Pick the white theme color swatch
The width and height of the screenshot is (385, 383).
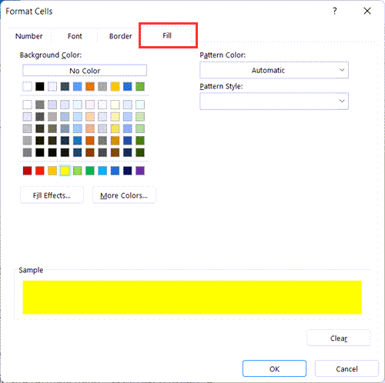27,87
